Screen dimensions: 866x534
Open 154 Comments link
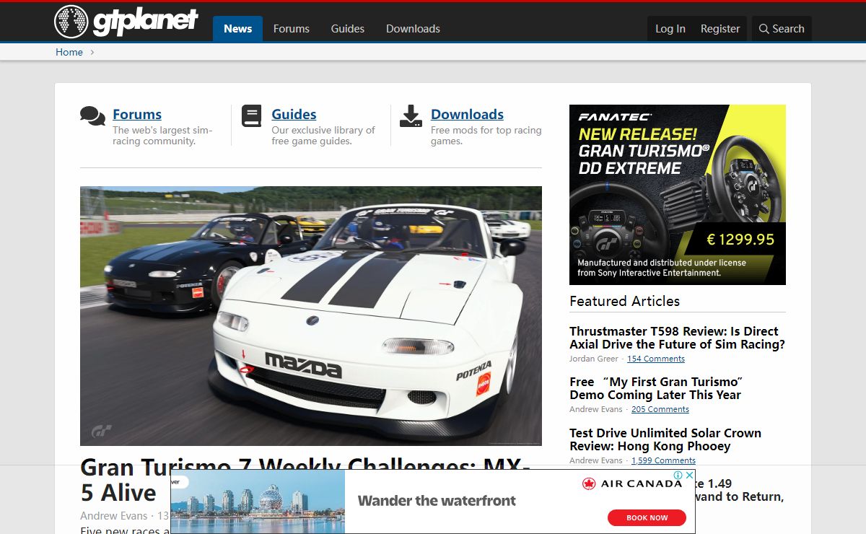656,359
